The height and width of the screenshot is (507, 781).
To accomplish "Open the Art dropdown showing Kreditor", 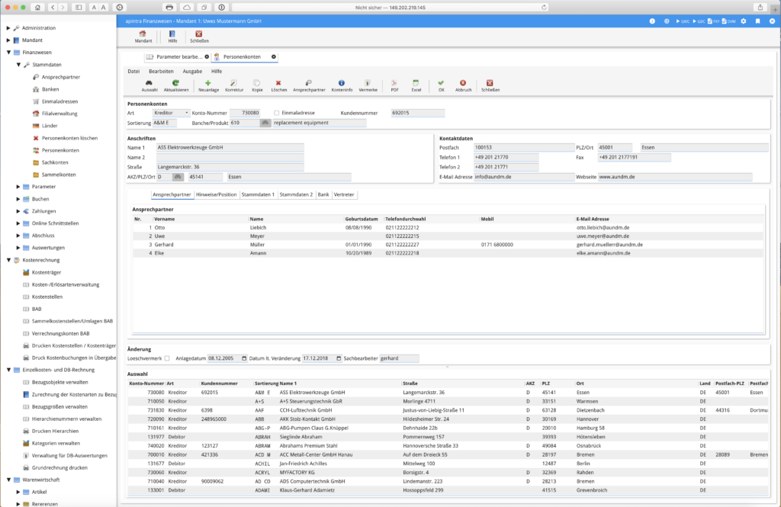I will coord(171,113).
